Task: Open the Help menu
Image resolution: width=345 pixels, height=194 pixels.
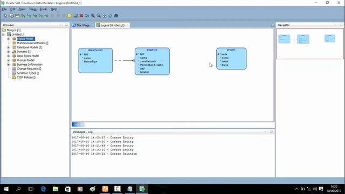Action: (54, 9)
